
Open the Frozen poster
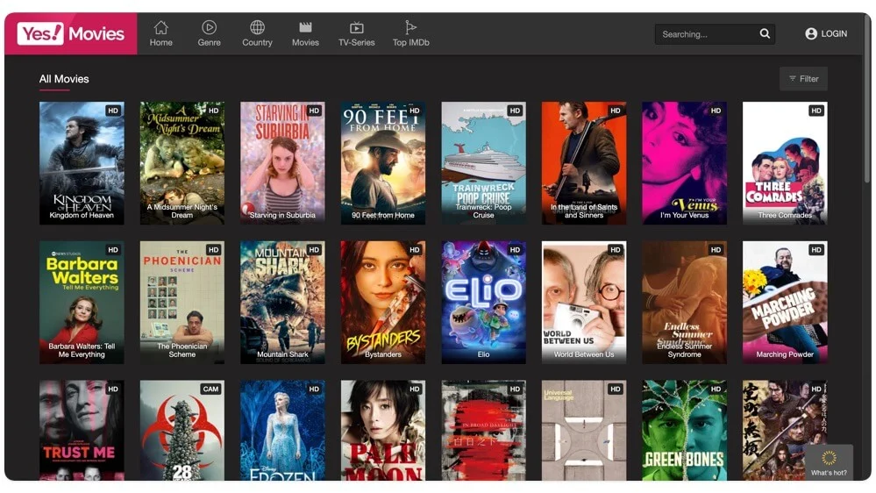[282, 431]
